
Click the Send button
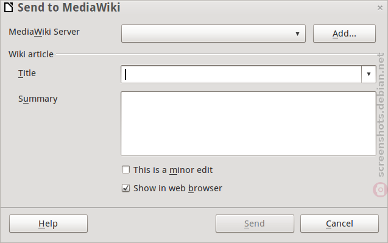(255, 224)
